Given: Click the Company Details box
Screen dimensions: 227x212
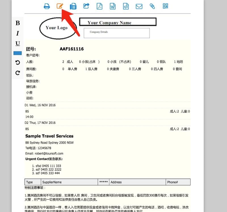Looking at the screenshot, I should tap(116, 33).
